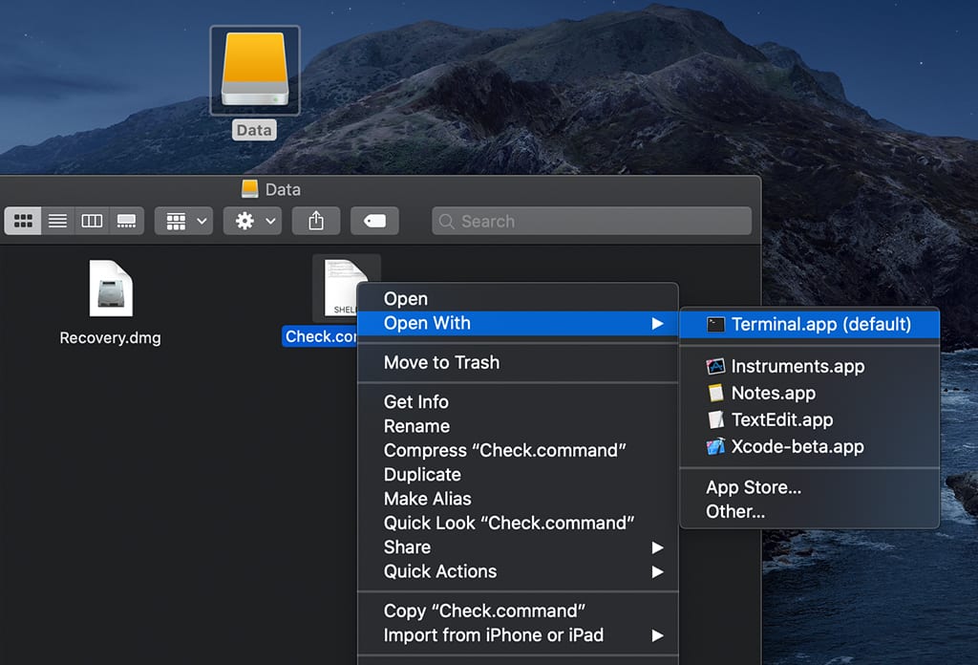Open with Instruments.app
Screen dimensions: 978x665
pyautogui.click(x=810, y=366)
